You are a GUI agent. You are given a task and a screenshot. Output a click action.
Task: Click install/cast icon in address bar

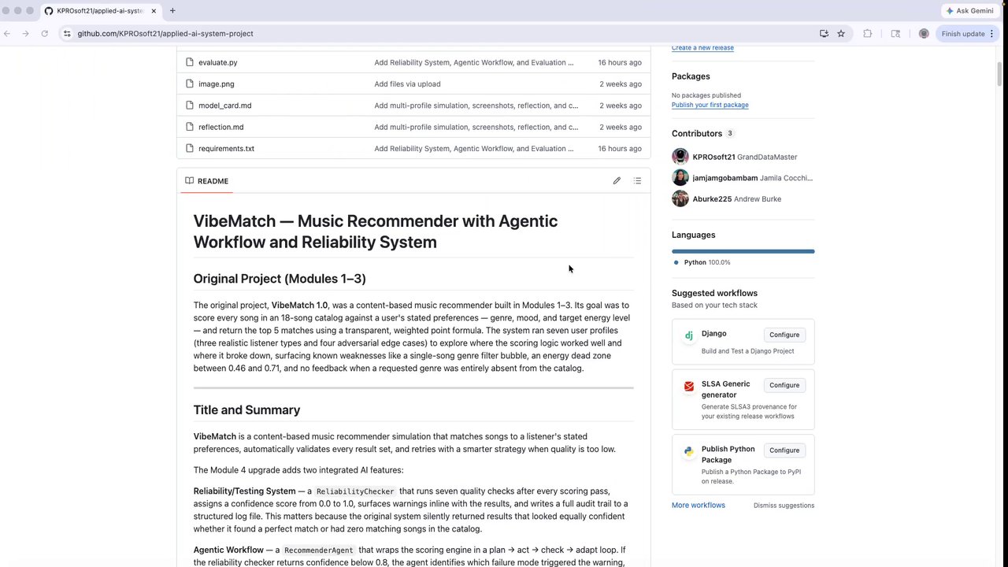[x=824, y=34]
